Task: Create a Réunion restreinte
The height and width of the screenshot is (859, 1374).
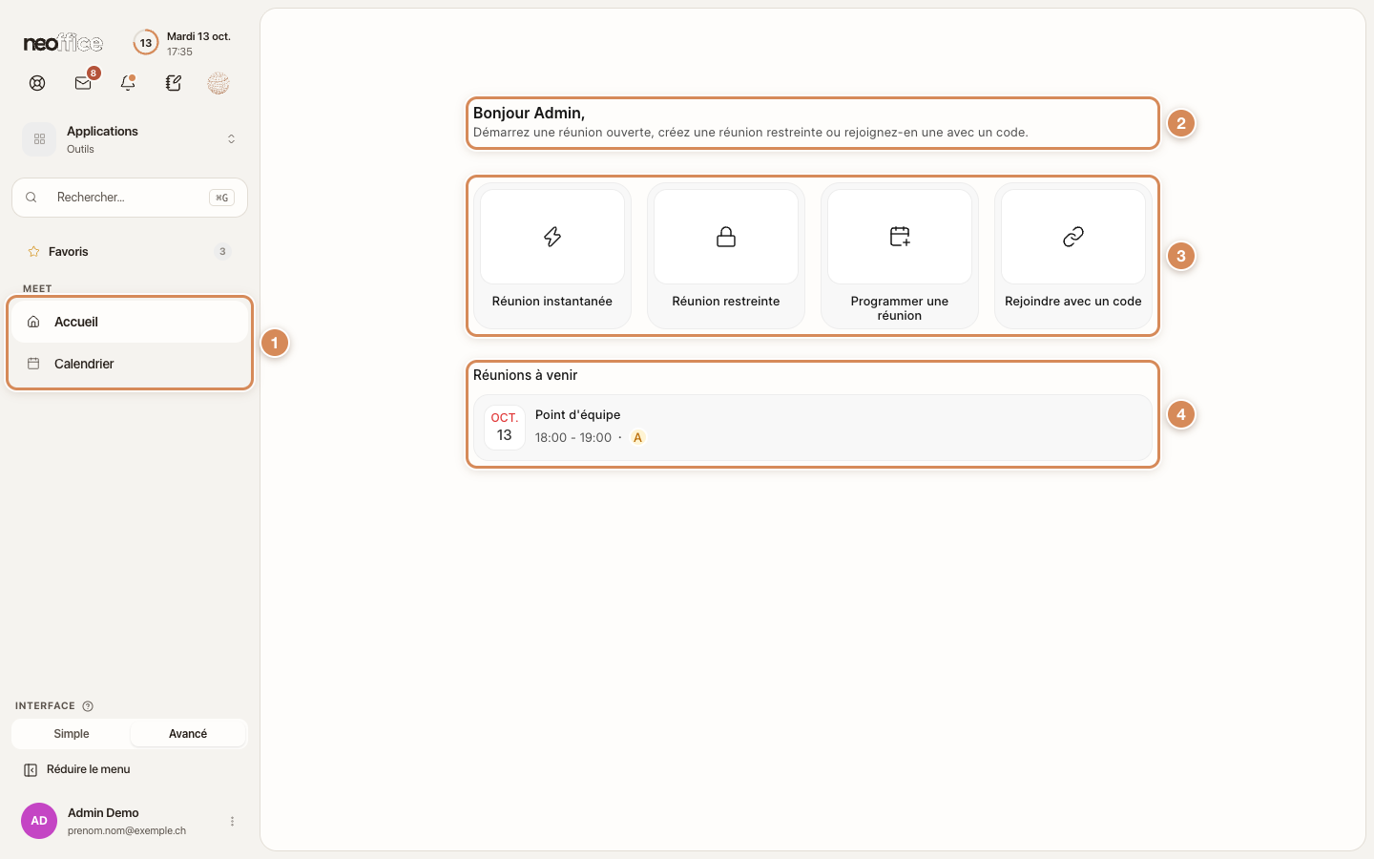Action: coord(726,256)
